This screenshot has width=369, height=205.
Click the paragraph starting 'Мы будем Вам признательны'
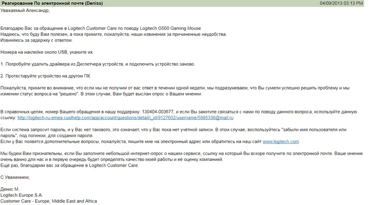pos(181,157)
